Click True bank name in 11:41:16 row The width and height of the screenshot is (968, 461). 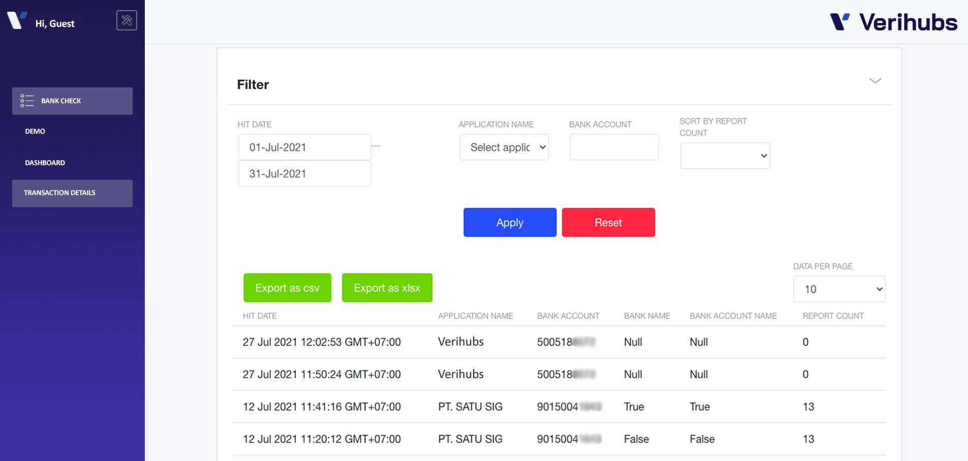pos(634,407)
